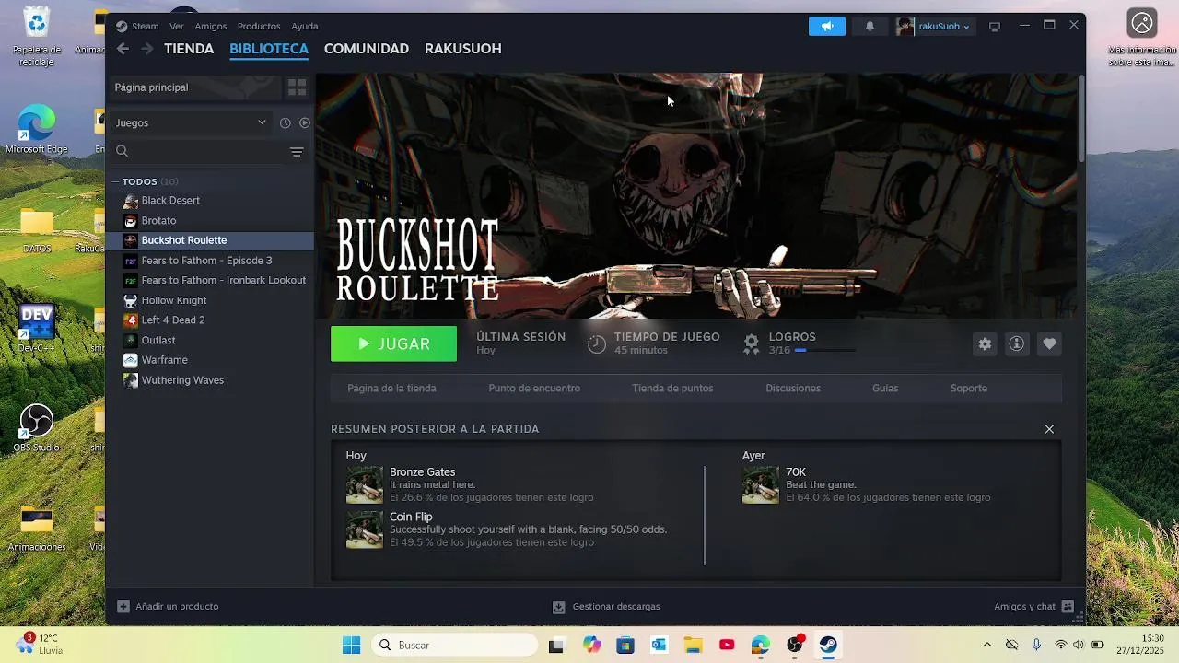Show ready-to-play games icon
Image resolution: width=1179 pixels, height=663 pixels.
click(x=305, y=122)
